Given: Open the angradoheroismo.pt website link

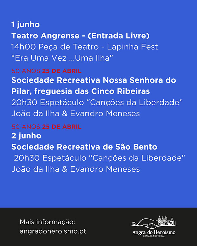Looking at the screenshot, I should pyautogui.click(x=53, y=231).
